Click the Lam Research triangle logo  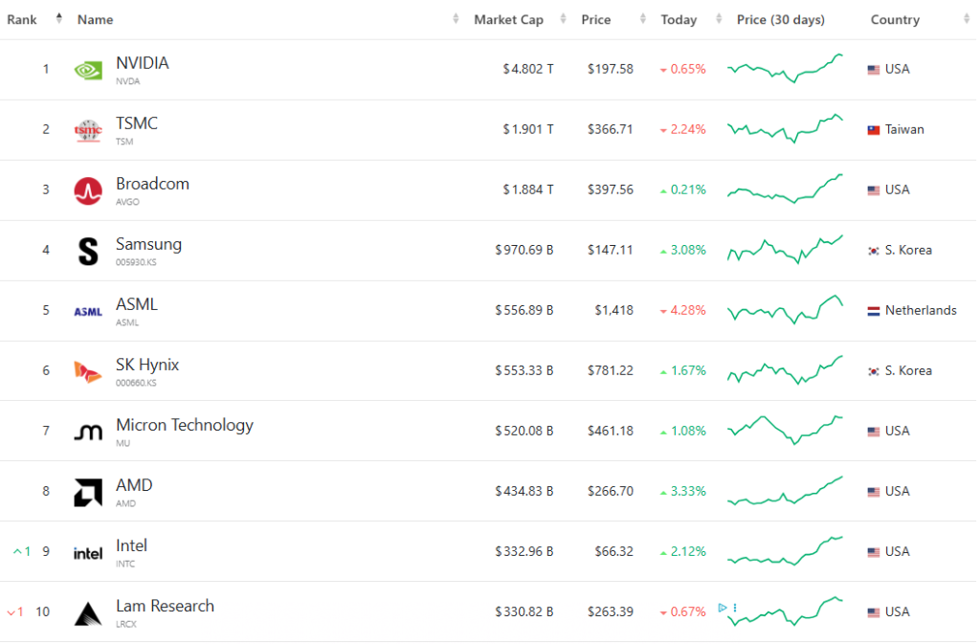[88, 612]
